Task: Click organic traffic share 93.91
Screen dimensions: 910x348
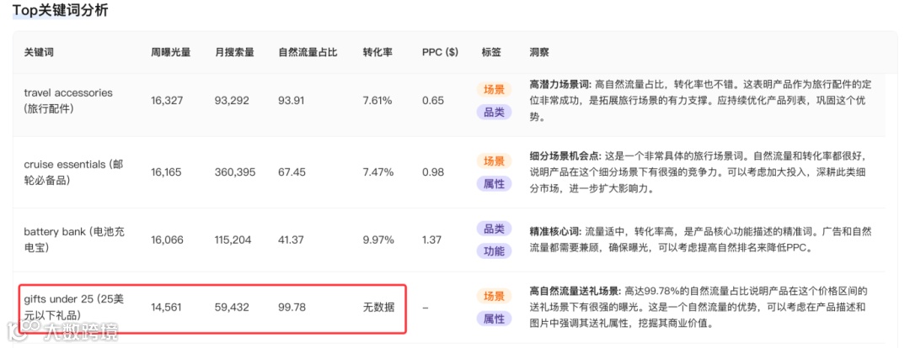Action: coord(292,100)
